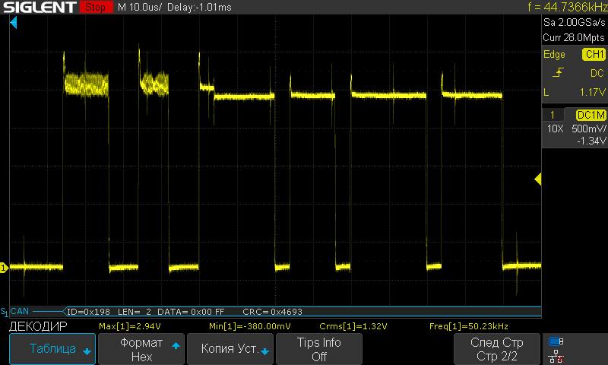608x365 pixels.
Task: Click the decoded LEN= 2 field
Action: click(x=135, y=312)
